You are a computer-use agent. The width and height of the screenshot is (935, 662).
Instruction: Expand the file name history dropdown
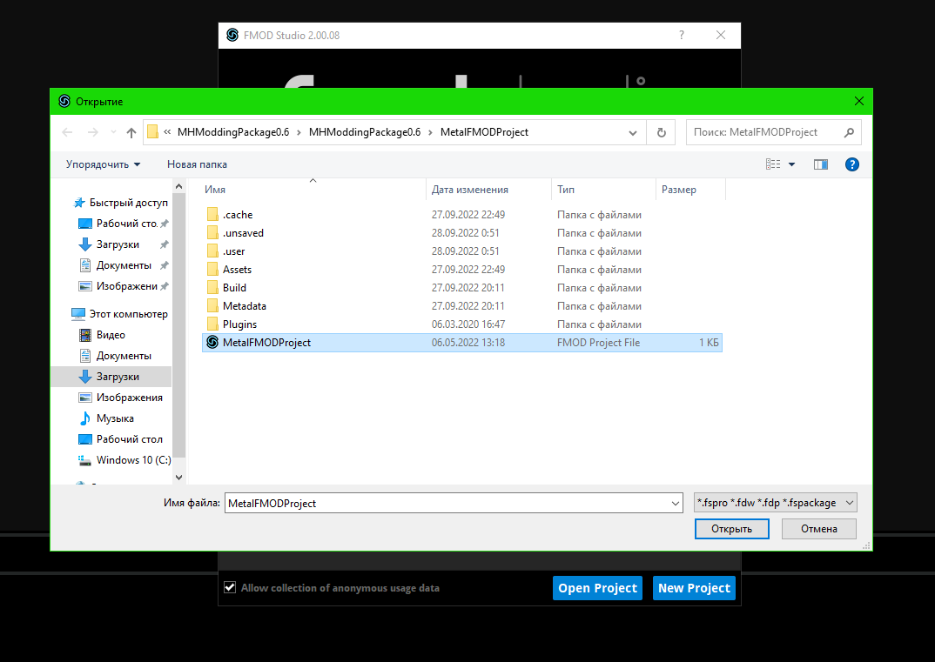coord(676,503)
